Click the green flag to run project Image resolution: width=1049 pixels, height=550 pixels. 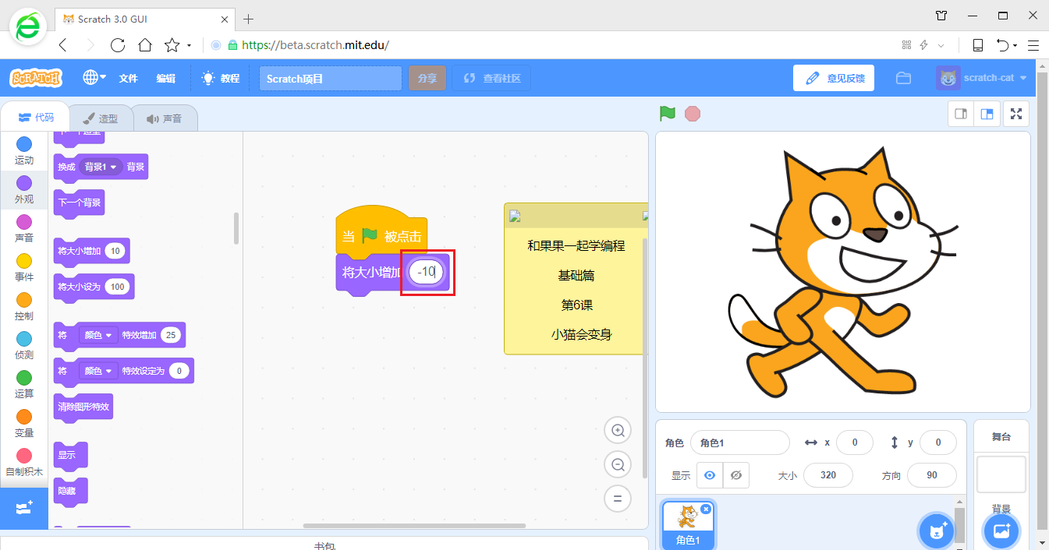tap(667, 114)
